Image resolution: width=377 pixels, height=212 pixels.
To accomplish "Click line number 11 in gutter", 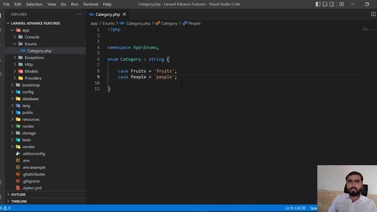I will (x=97, y=89).
